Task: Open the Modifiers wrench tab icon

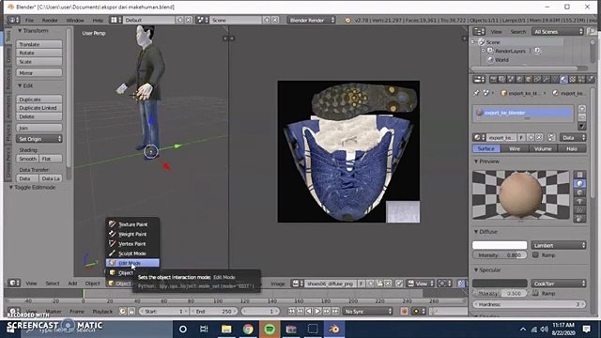Action: (546, 79)
